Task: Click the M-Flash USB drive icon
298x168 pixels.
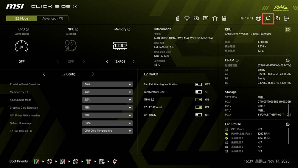Action: 178,19
